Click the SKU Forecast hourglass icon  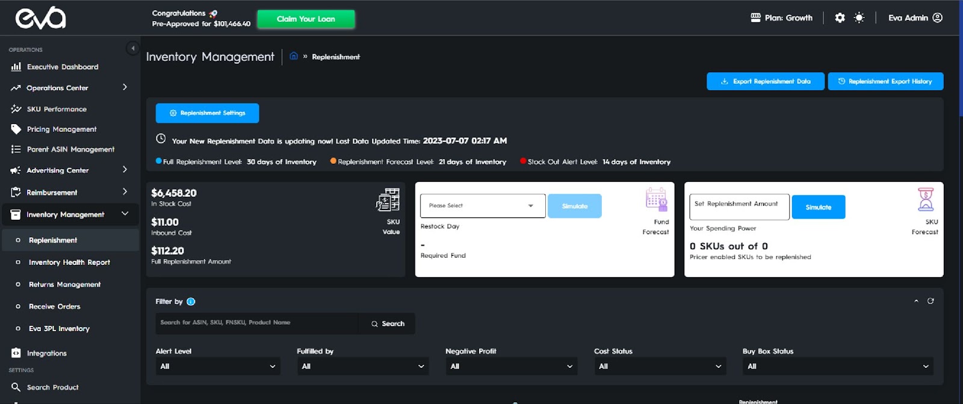pyautogui.click(x=926, y=199)
